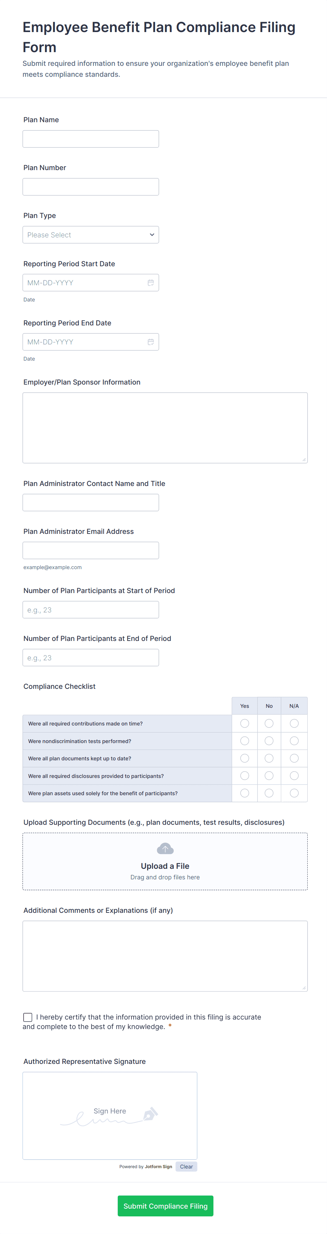Focus the Plan Number text box
The image size is (327, 1234).
(x=91, y=187)
